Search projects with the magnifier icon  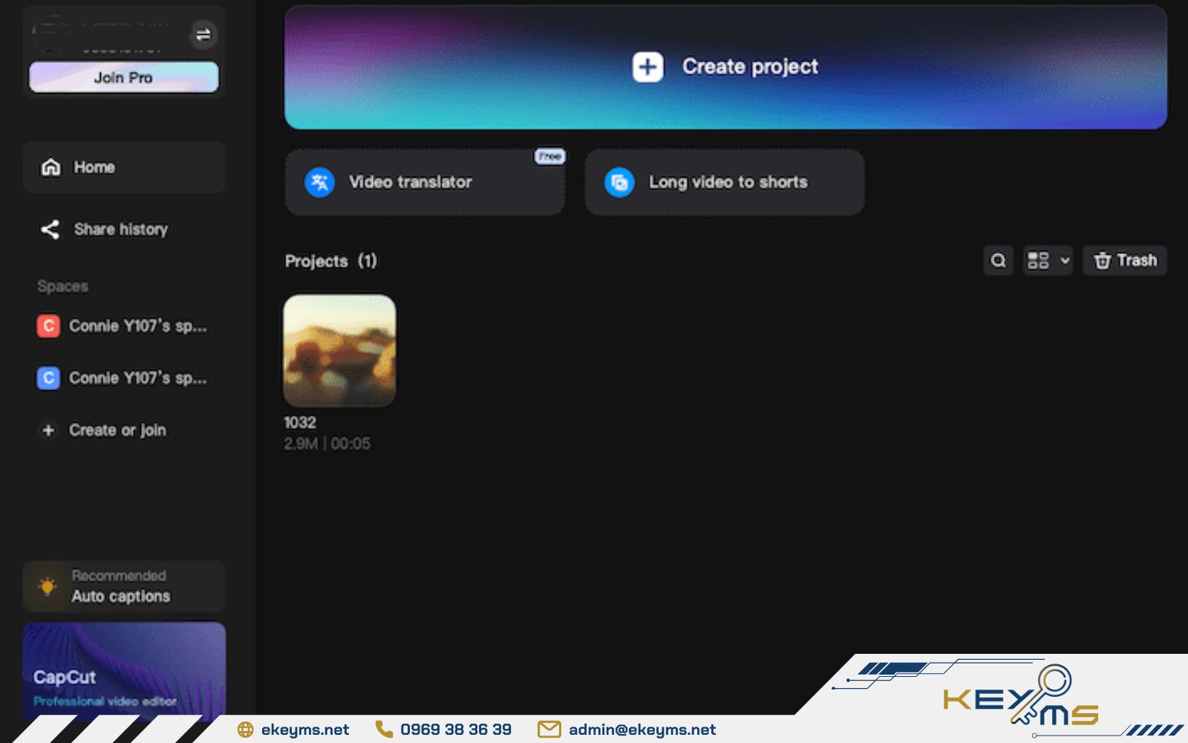pos(998,261)
